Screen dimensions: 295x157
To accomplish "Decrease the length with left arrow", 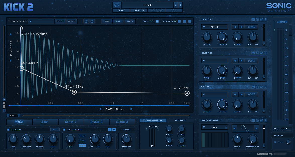I will 100,109.
